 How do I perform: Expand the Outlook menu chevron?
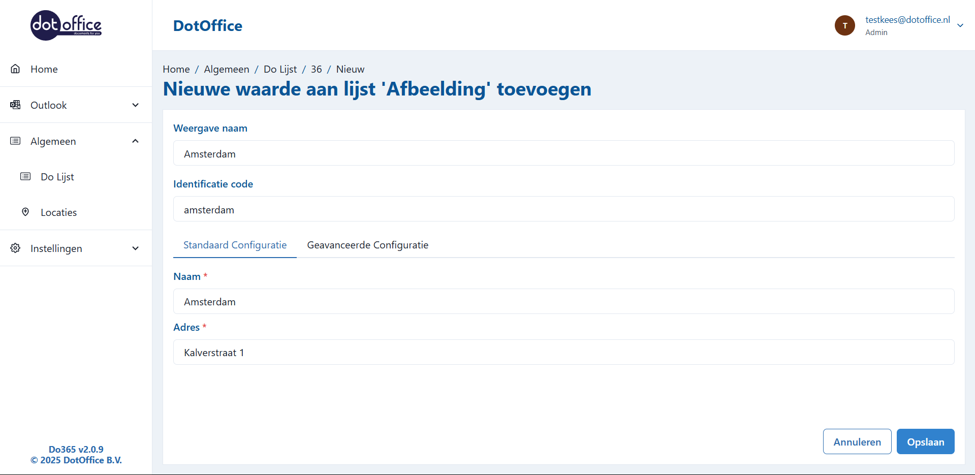[x=135, y=105]
